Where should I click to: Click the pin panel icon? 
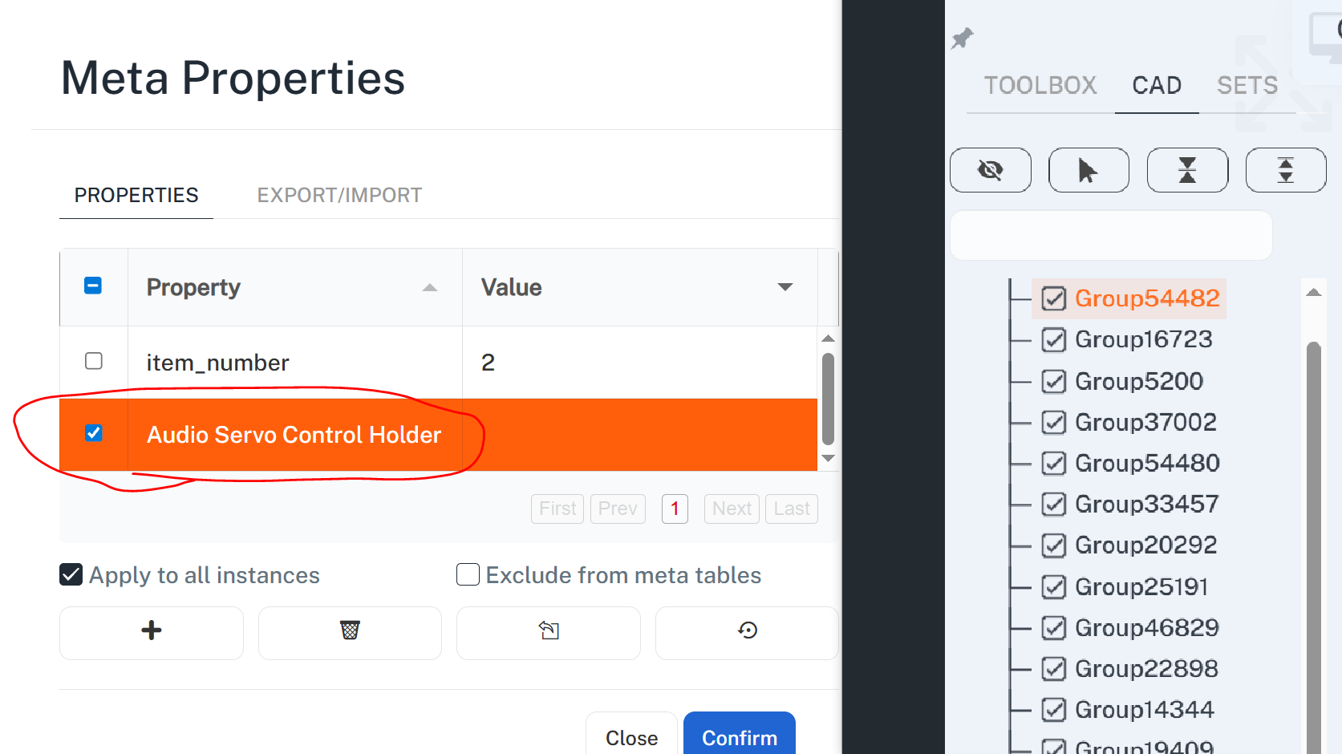pyautogui.click(x=962, y=38)
